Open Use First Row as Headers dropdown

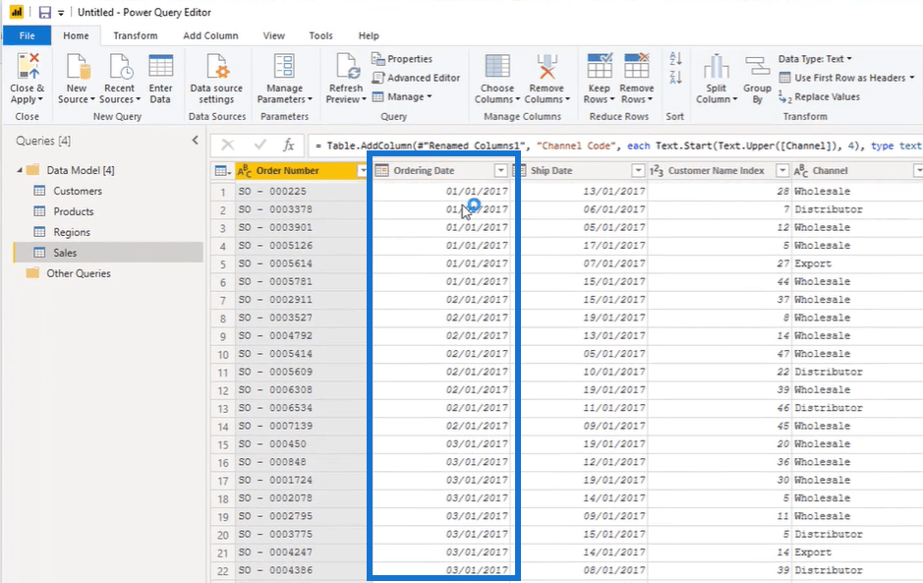[846, 78]
